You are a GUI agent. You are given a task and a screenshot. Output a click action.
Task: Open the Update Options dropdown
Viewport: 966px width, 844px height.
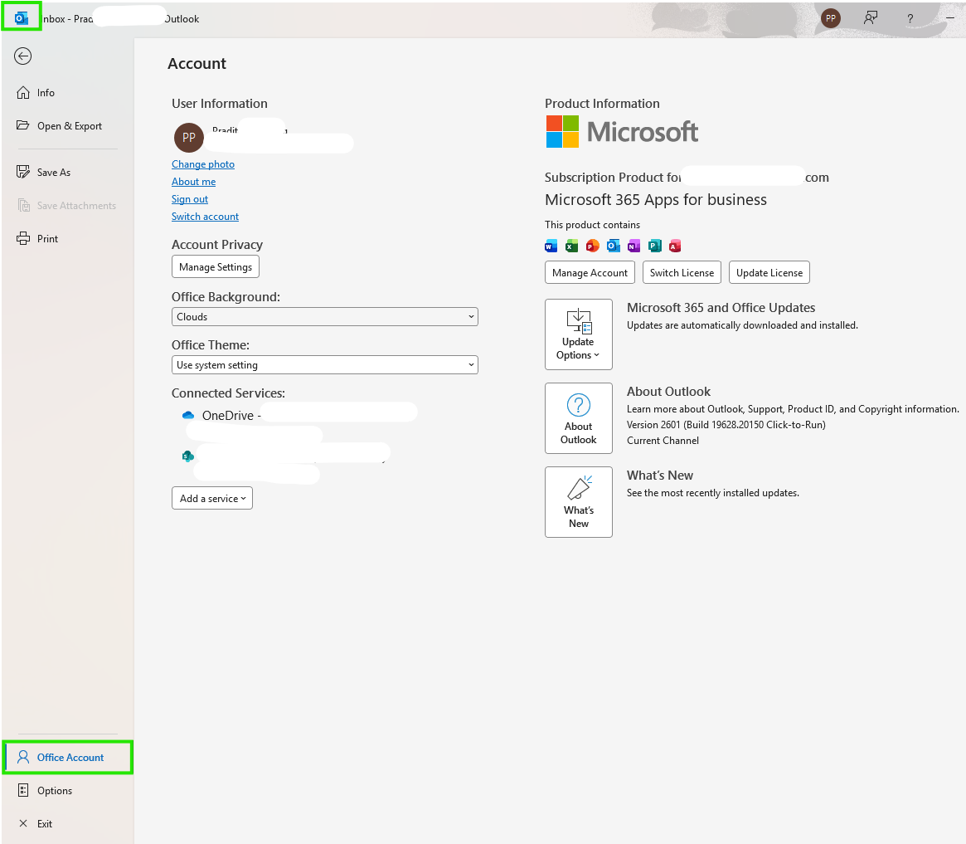pos(579,334)
